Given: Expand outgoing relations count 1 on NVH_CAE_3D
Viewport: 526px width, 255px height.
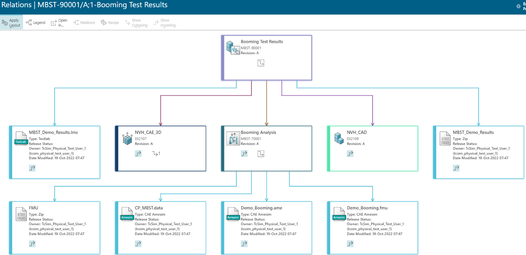Looking at the screenshot, I should (156, 154).
